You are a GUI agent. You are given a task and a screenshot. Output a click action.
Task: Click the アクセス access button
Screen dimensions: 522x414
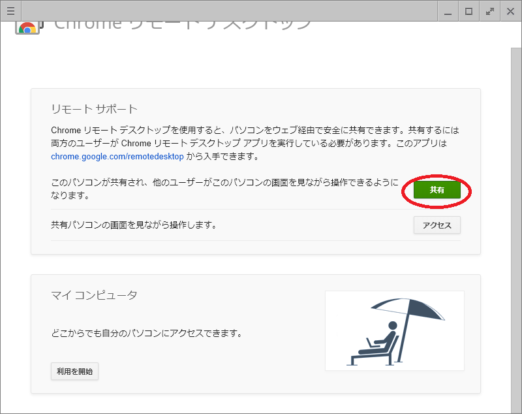(x=437, y=225)
